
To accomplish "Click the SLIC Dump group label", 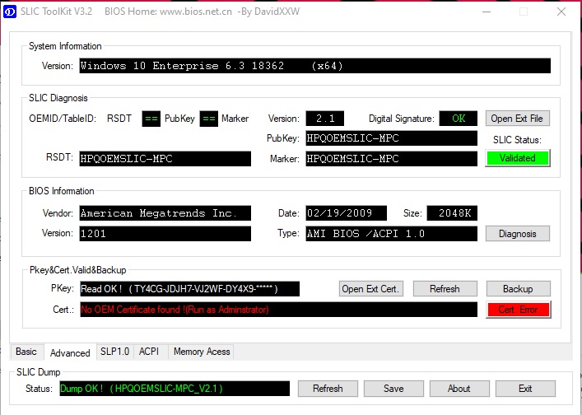I will tap(38, 372).
